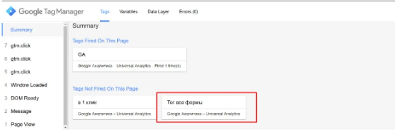The width and height of the screenshot is (395, 130).
Task: Open the Tags tab
Action: click(x=105, y=12)
